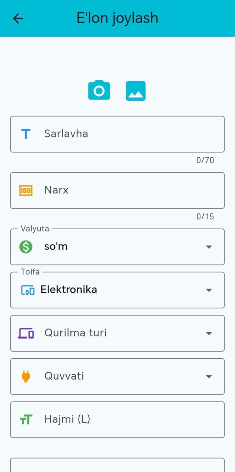Viewport: 235px width, 472px height.
Task: Click the Sarlavha title input field
Action: [x=112, y=134]
